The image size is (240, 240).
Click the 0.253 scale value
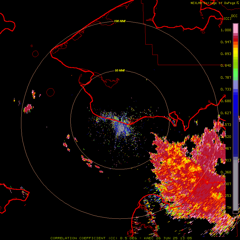coord(226,196)
